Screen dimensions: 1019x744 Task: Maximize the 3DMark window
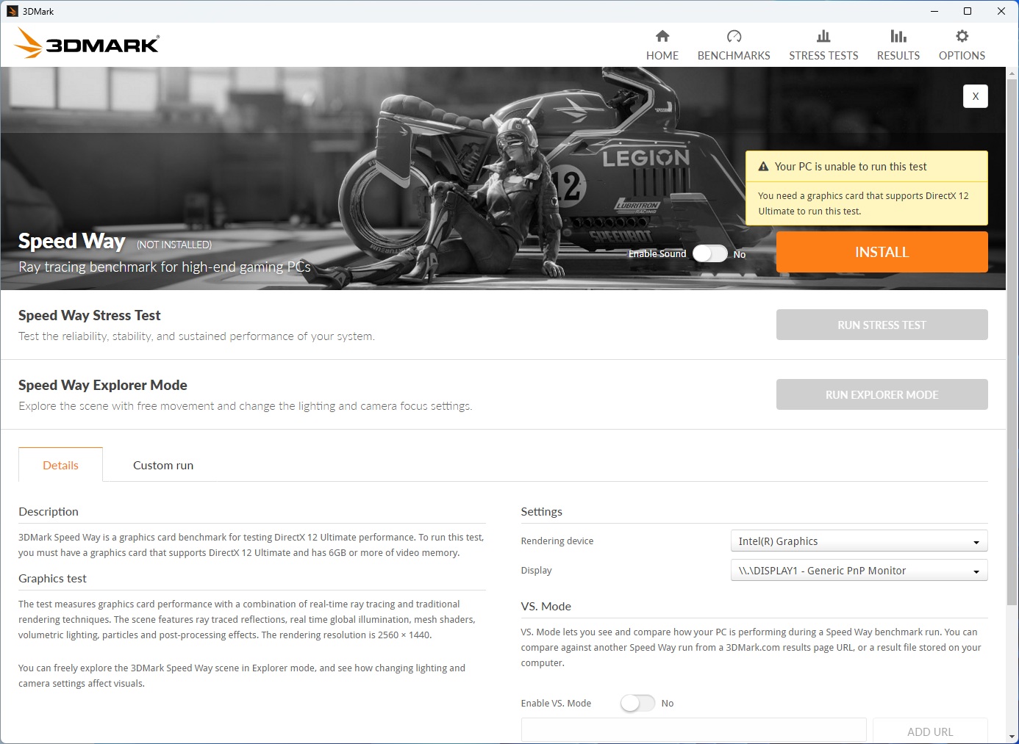click(968, 11)
